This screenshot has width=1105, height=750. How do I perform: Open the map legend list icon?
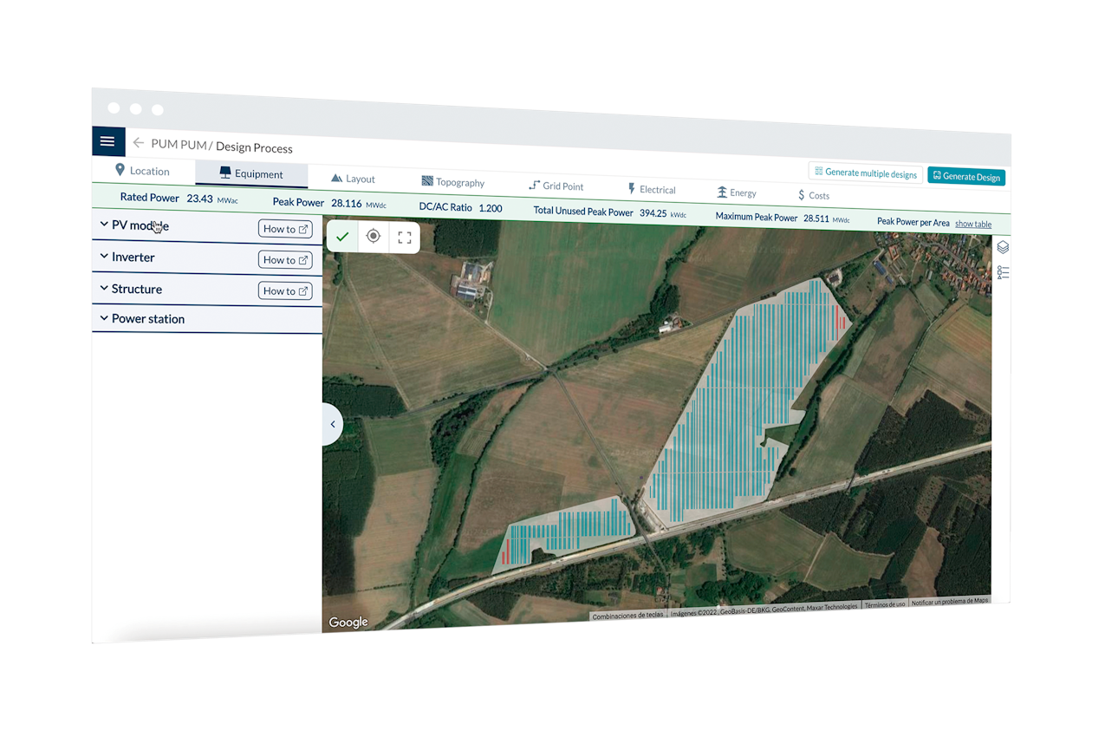click(x=1003, y=272)
